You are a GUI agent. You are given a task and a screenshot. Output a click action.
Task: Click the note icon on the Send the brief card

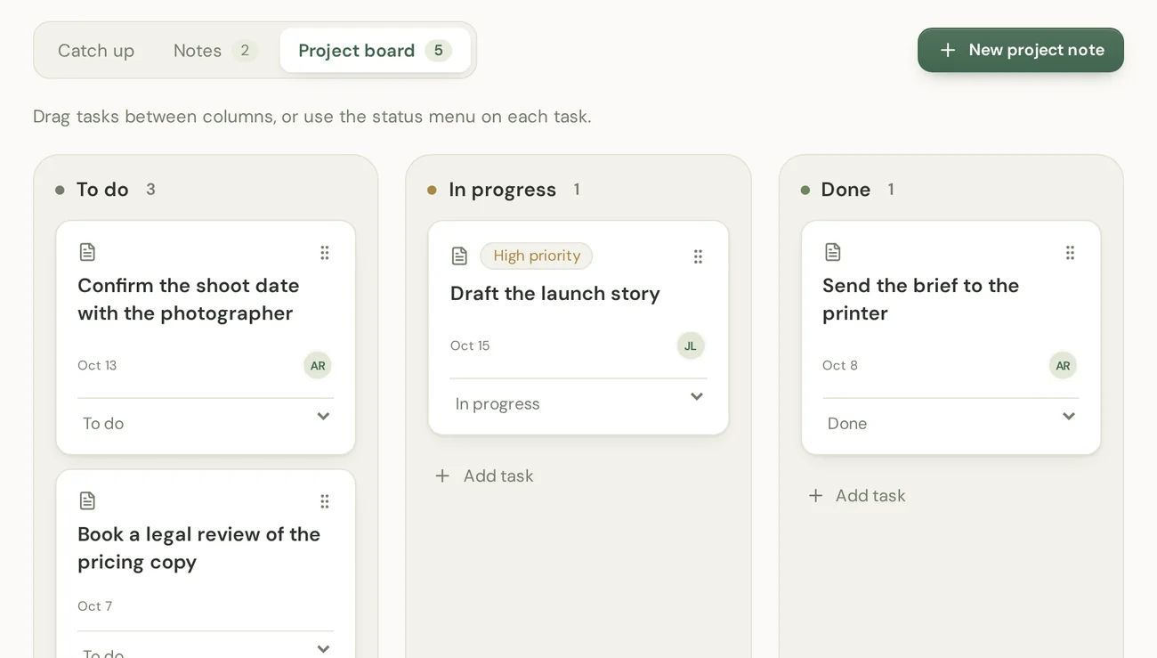[x=832, y=252]
